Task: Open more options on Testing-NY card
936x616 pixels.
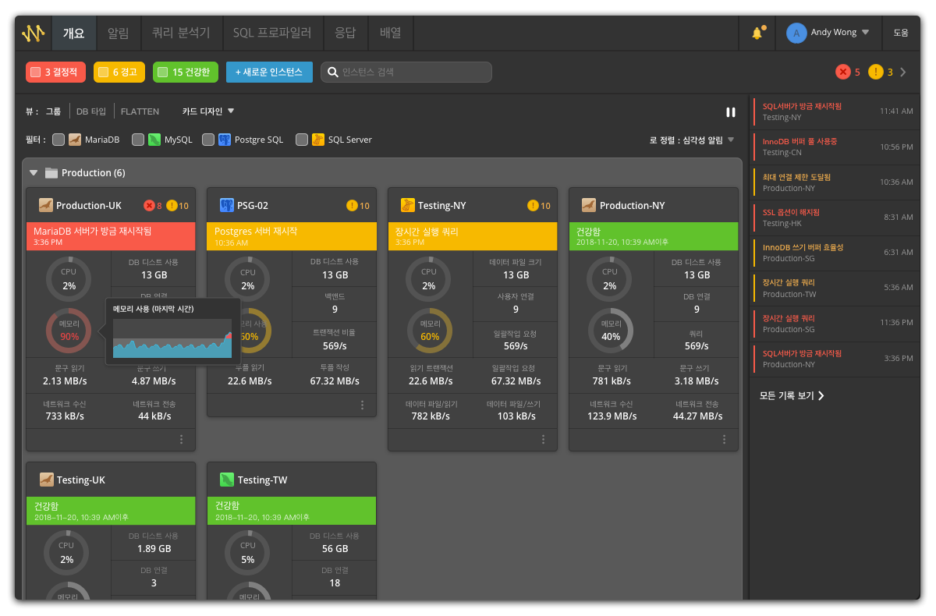Action: point(544,440)
